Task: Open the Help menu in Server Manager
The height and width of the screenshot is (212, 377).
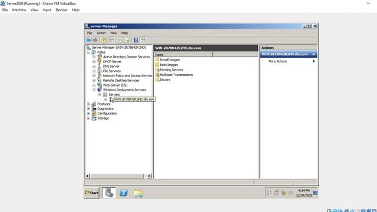Action: pos(124,33)
